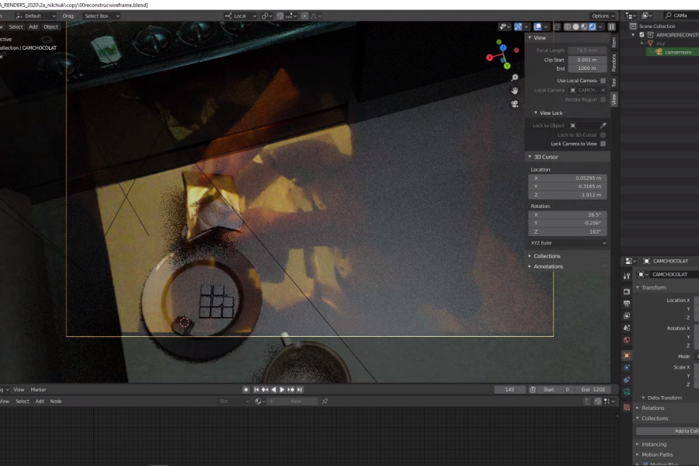Switch to the Pandora sidebar tab

tap(614, 61)
